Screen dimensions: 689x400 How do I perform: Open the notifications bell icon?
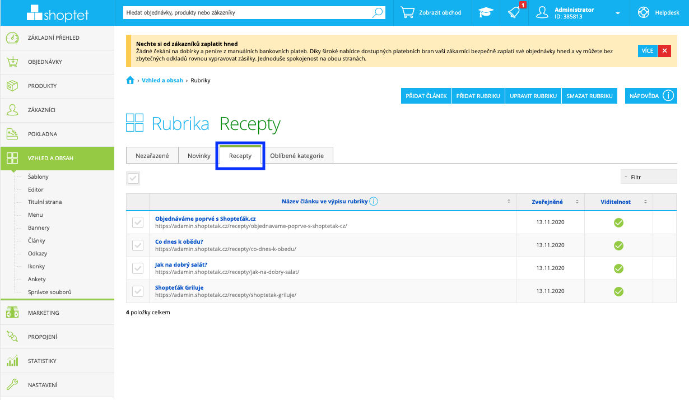click(514, 12)
